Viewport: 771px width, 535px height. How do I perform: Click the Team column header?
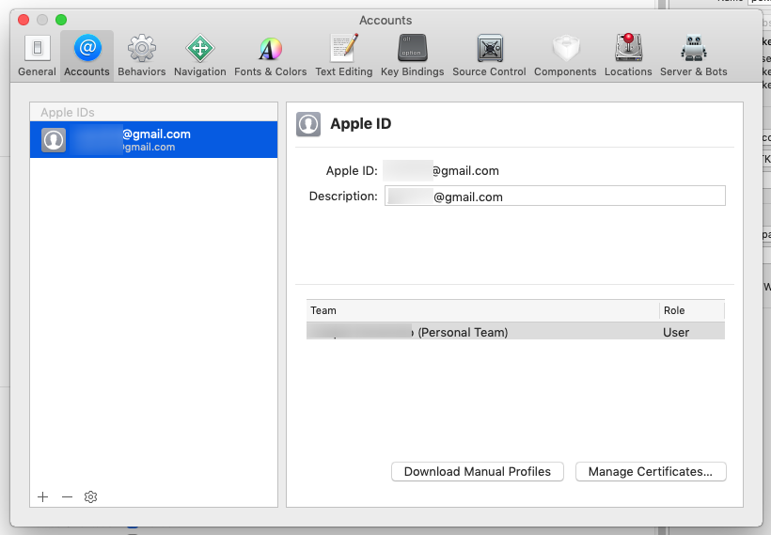click(482, 311)
